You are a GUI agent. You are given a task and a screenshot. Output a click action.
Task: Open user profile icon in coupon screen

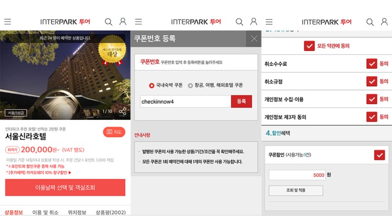click(x=254, y=22)
